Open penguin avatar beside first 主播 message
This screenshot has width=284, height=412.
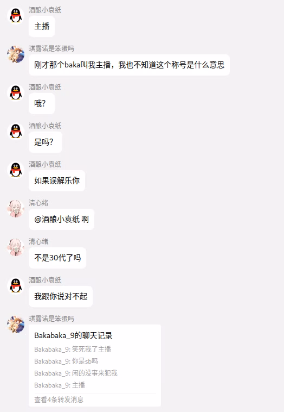click(x=16, y=16)
